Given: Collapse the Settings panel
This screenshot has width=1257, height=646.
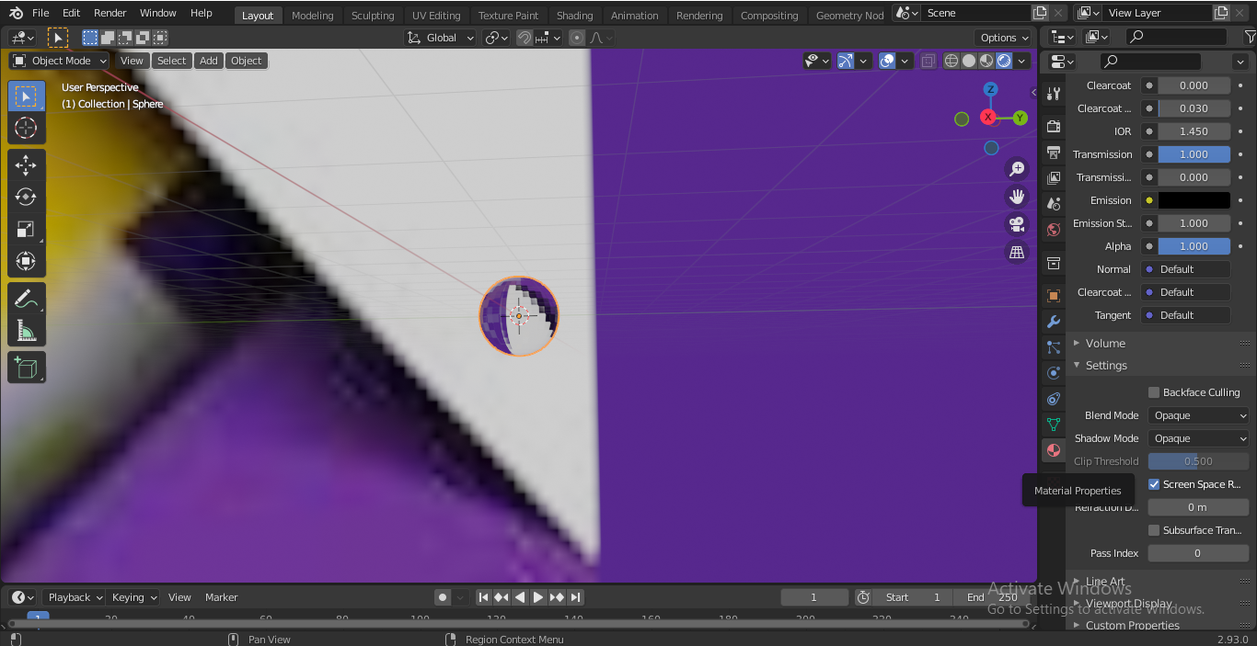Looking at the screenshot, I should click(x=1105, y=365).
